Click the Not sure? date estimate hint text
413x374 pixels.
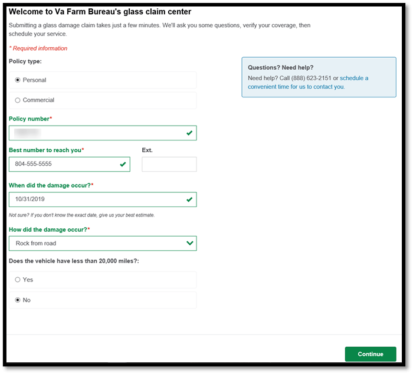(x=81, y=215)
